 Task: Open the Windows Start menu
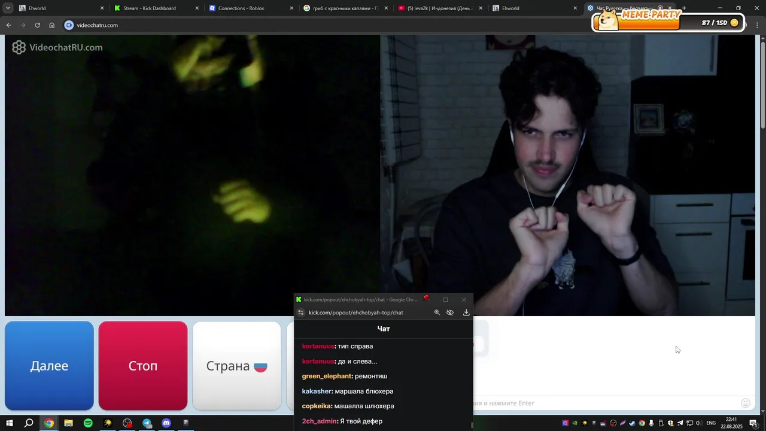(10, 423)
